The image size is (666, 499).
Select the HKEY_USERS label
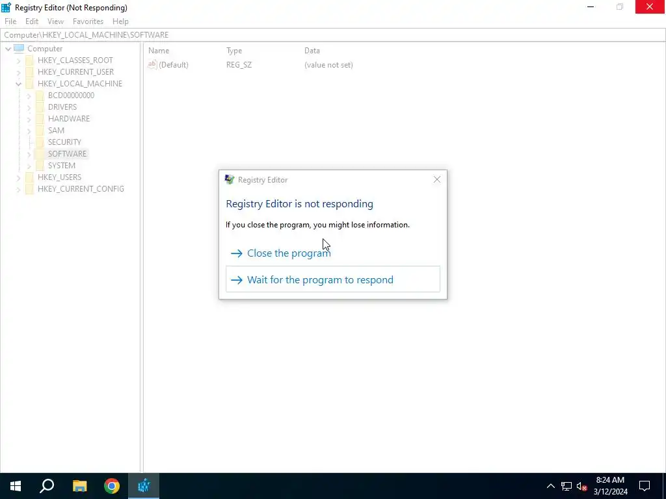[59, 177]
